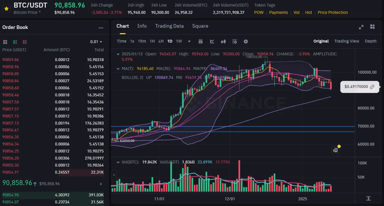
Task: Switch to the Info tab
Action: [142, 26]
